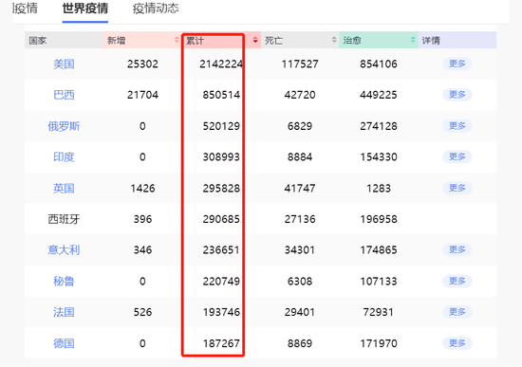Select recovered value 854106

379,64
